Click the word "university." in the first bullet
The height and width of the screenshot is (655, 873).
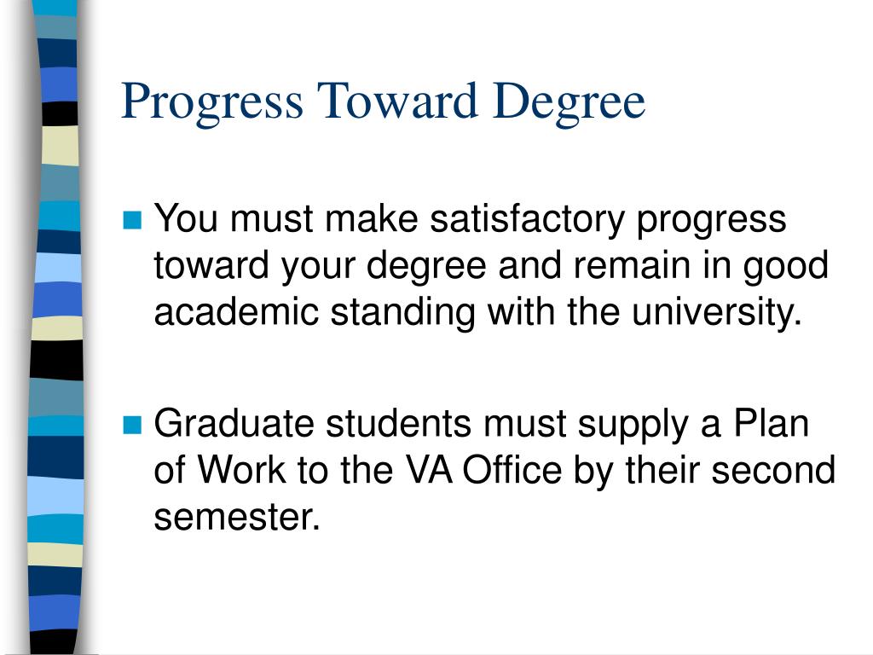click(717, 312)
